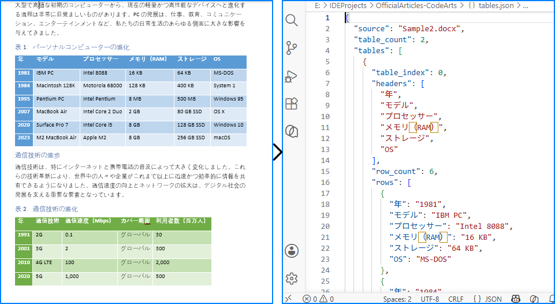Viewport: 555px width, 304px height.
Task: Open the Run and Debug view
Action: pyautogui.click(x=291, y=76)
